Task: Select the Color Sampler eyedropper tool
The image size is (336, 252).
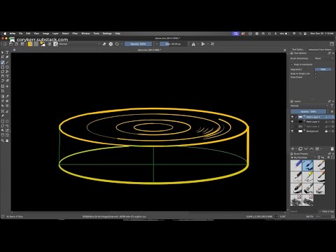Action: click(x=7, y=97)
